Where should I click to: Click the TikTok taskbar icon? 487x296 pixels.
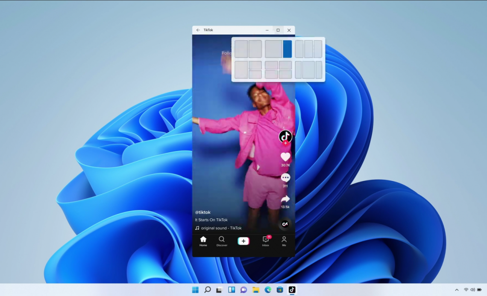tap(292, 290)
